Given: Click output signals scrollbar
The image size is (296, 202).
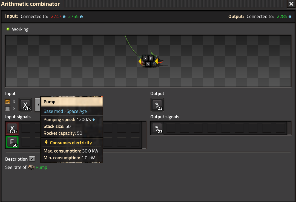Looking at the screenshot, I should coord(289,128).
